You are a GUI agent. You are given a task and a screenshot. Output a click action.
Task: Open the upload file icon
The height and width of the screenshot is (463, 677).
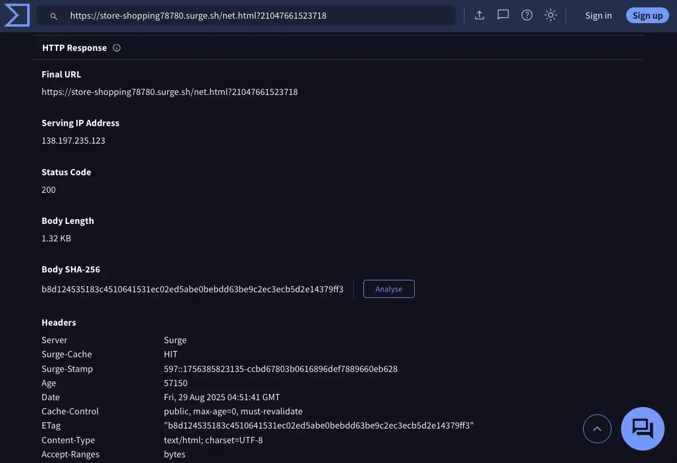[x=479, y=15]
